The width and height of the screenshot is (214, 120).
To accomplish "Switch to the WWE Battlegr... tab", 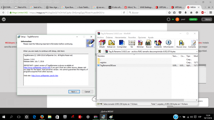I will 146,7.
